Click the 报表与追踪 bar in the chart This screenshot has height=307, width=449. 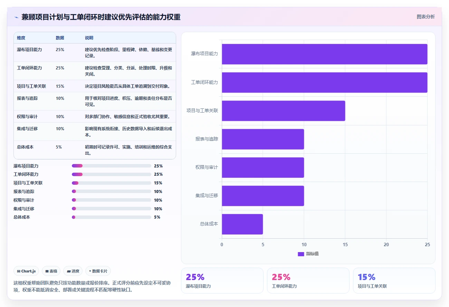263,139
